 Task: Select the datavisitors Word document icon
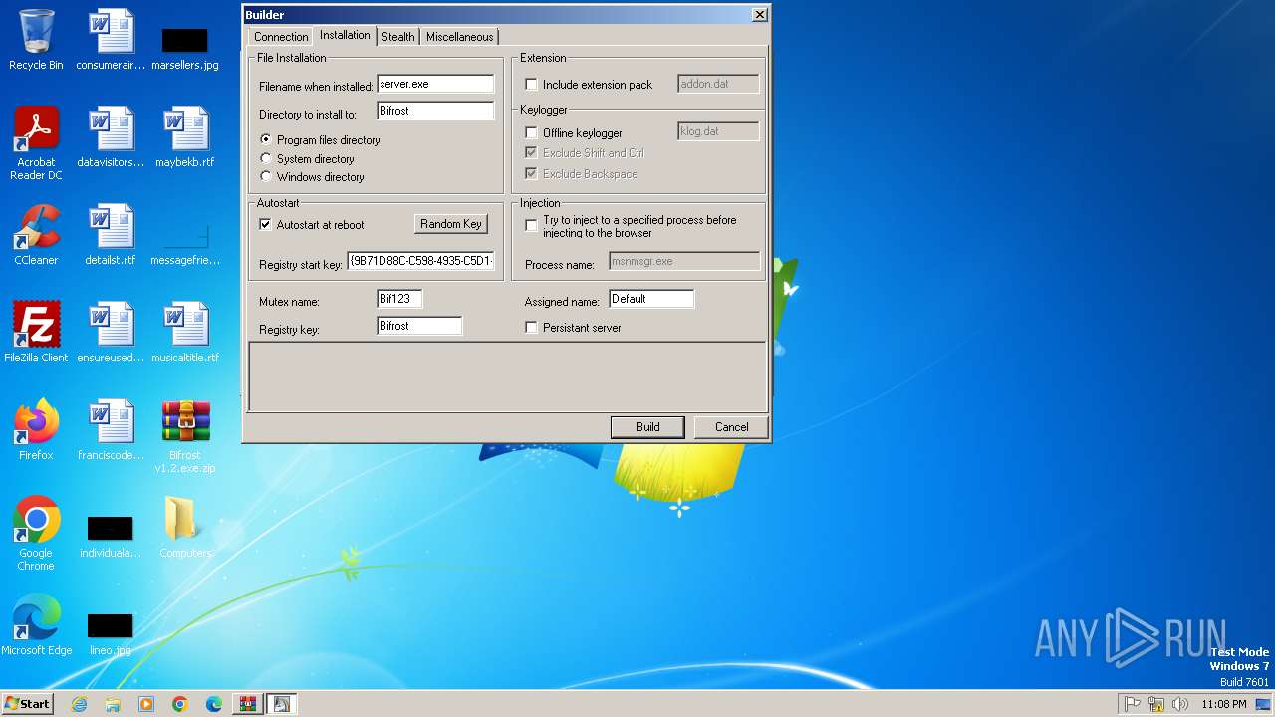pos(111,137)
